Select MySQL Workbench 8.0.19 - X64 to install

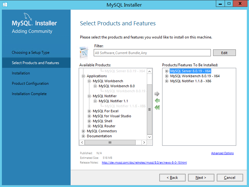195,76
